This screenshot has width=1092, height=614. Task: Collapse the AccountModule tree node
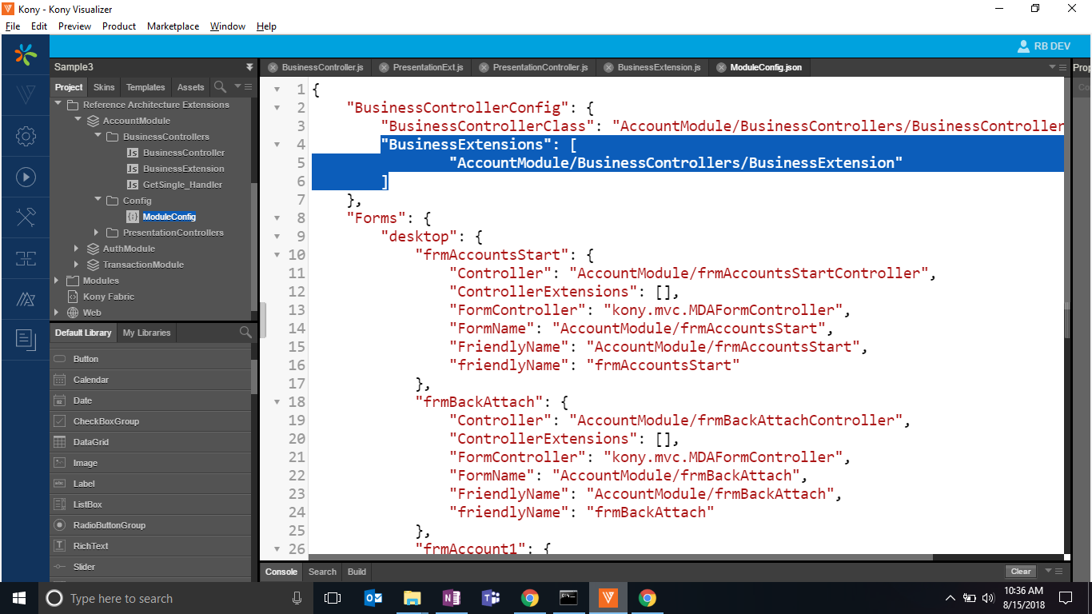pos(78,121)
